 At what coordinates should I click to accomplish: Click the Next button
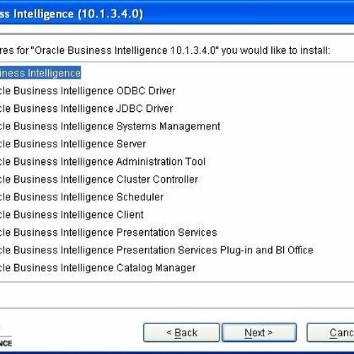[259, 333]
